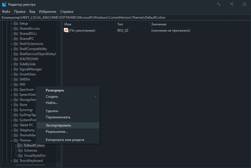Select the SmartGlass key in the tree
Screen dimensions: 251x168
click(x=27, y=74)
